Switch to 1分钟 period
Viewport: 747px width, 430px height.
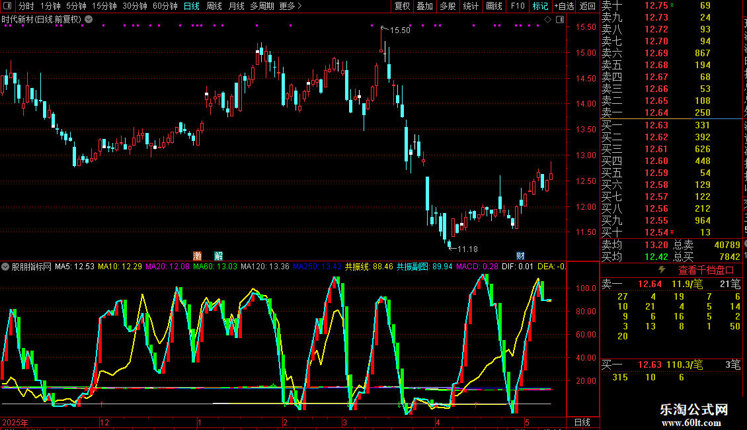50,6
